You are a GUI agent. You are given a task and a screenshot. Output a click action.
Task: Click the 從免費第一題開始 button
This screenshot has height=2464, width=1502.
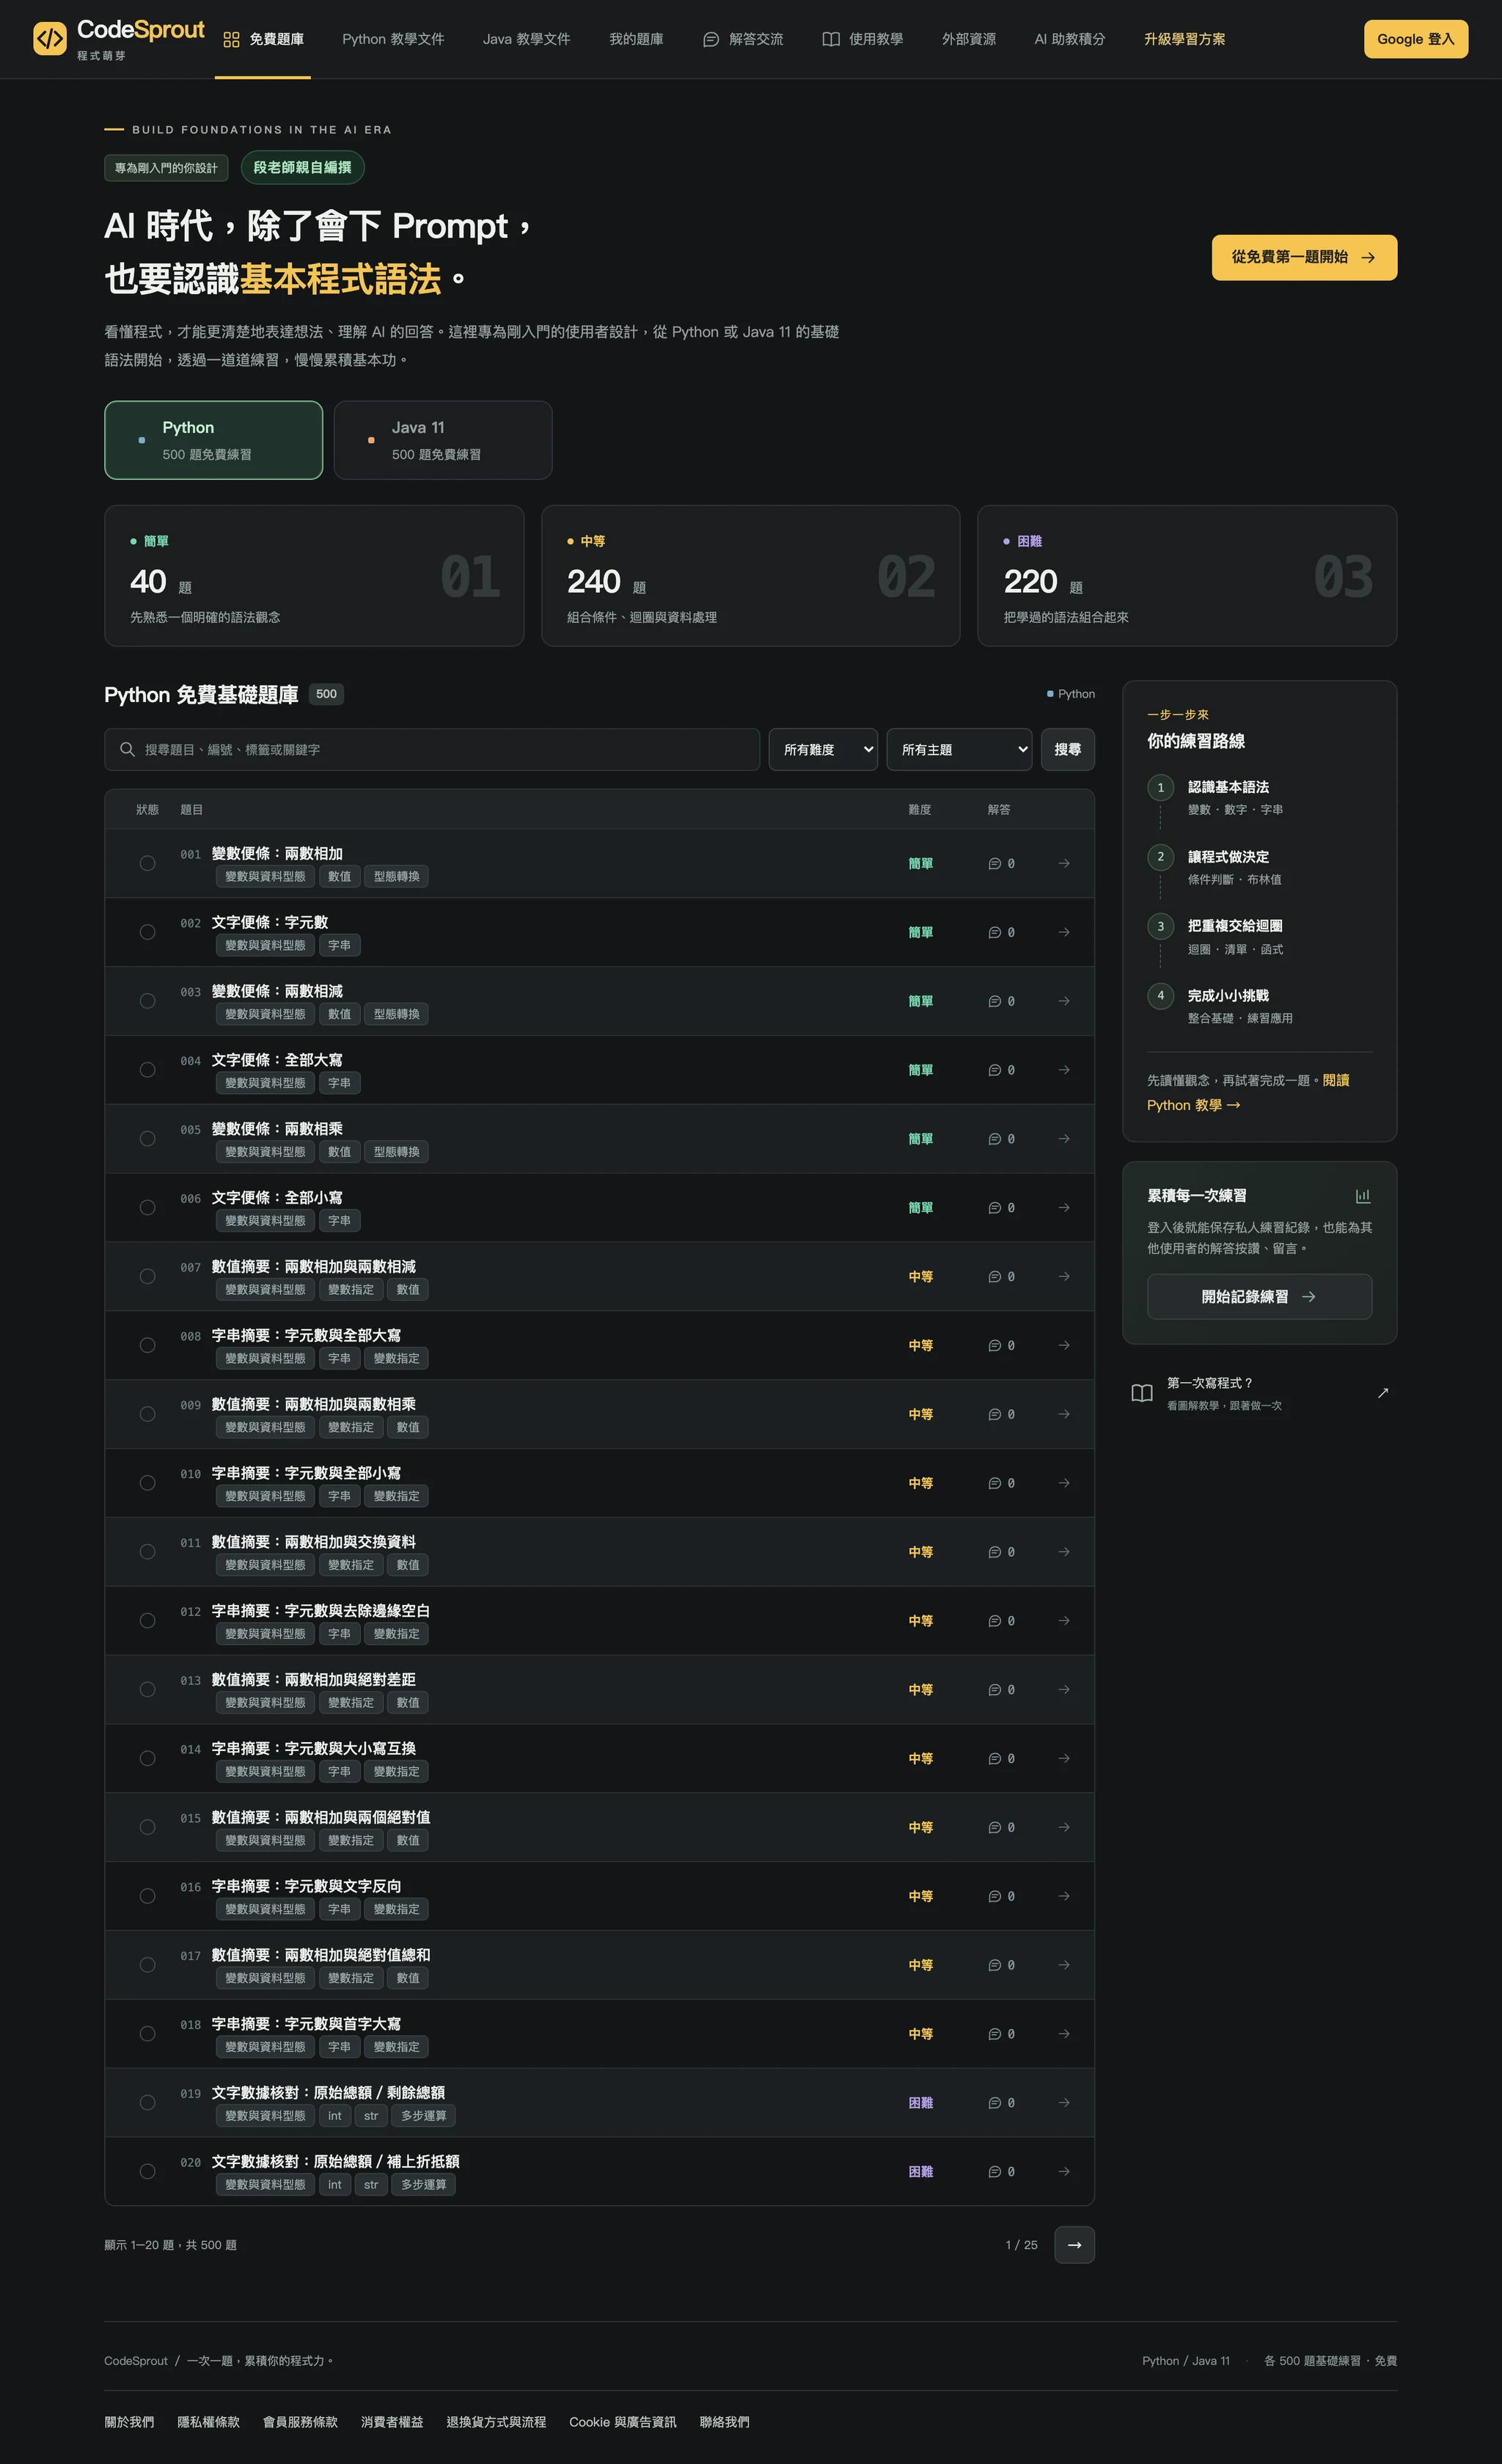1304,257
